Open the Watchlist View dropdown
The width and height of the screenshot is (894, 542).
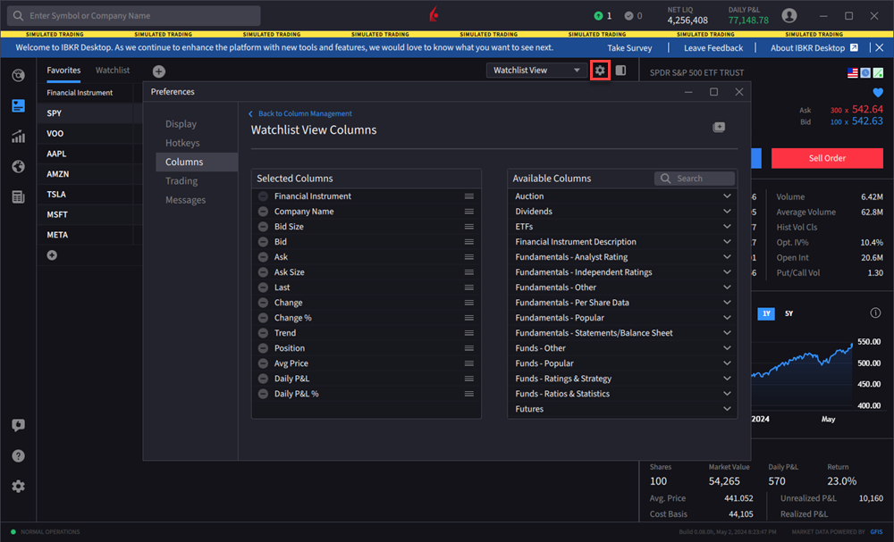[536, 70]
